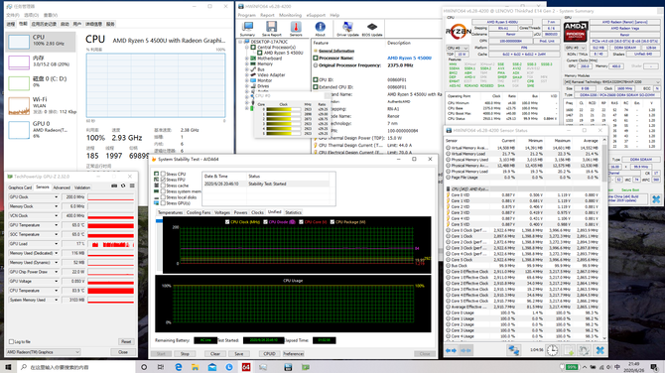Select Wi-Fi WLAN graph in Task Manager sidebar
Image resolution: width=665 pixels, height=373 pixels.
coord(41,105)
